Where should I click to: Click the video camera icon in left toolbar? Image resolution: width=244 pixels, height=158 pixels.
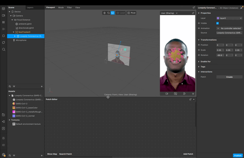coord(3,15)
